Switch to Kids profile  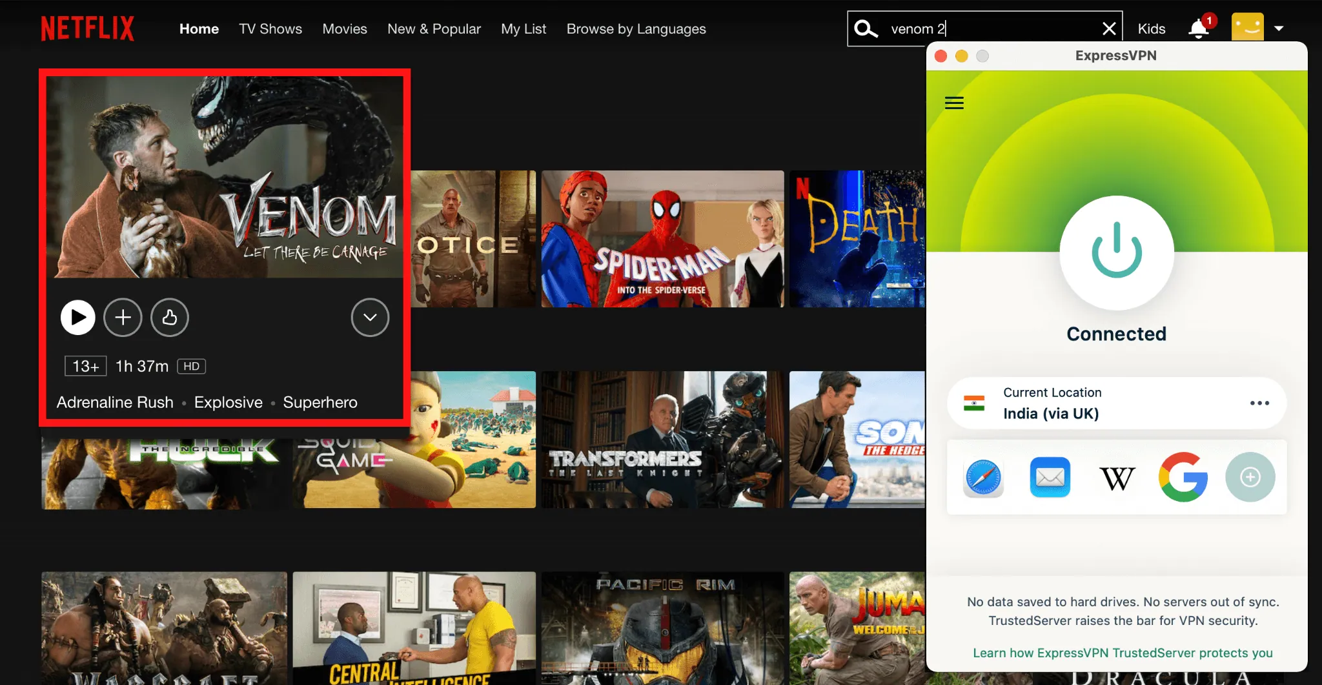click(x=1151, y=29)
